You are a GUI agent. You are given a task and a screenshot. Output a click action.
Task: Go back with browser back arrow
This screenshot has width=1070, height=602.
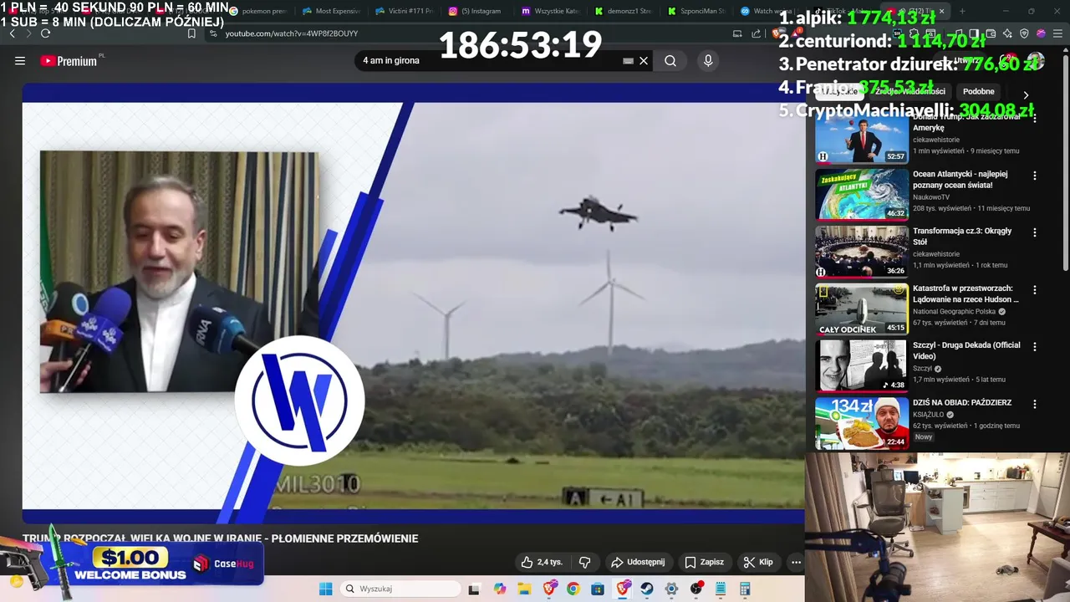click(x=13, y=33)
